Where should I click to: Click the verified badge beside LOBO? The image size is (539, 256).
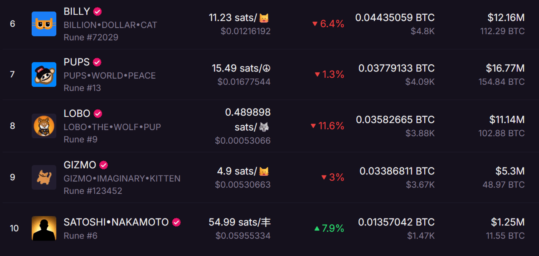pos(98,114)
